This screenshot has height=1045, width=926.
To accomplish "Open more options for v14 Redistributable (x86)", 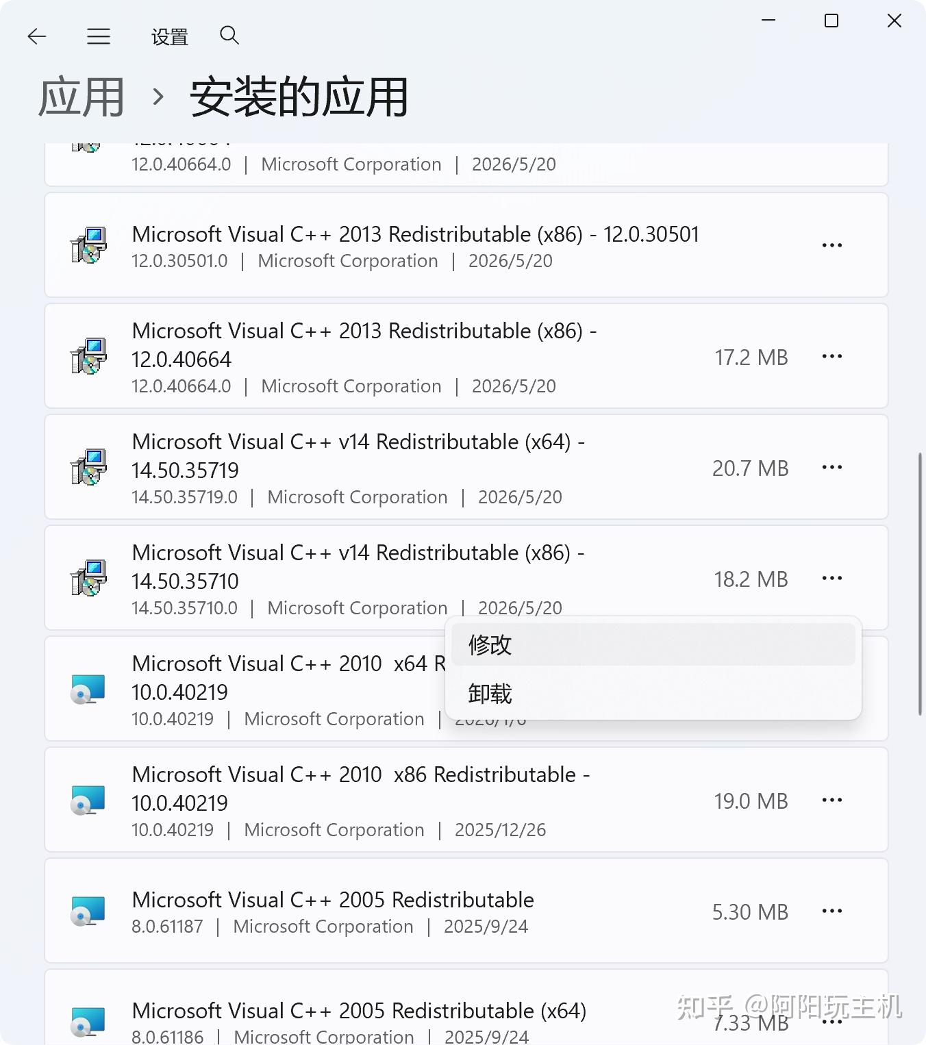I will point(832,578).
